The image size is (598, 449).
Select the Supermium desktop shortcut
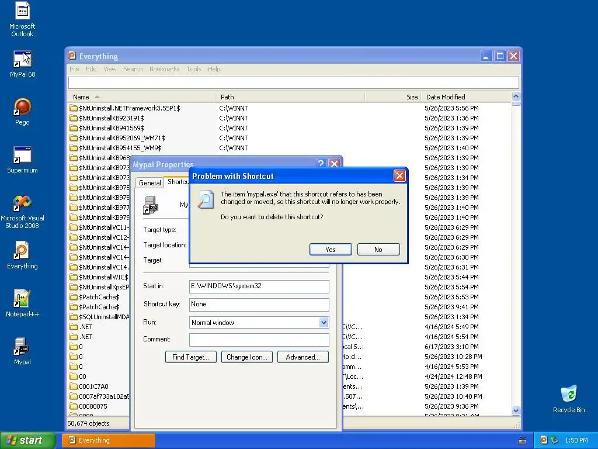click(x=22, y=160)
